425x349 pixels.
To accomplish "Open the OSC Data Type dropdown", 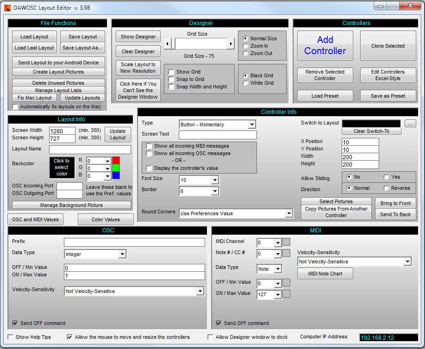I will pyautogui.click(x=122, y=254).
